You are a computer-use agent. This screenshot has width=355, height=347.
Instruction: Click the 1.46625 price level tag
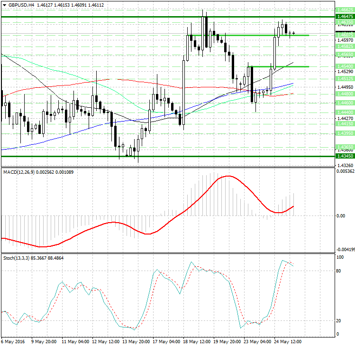(344, 9)
